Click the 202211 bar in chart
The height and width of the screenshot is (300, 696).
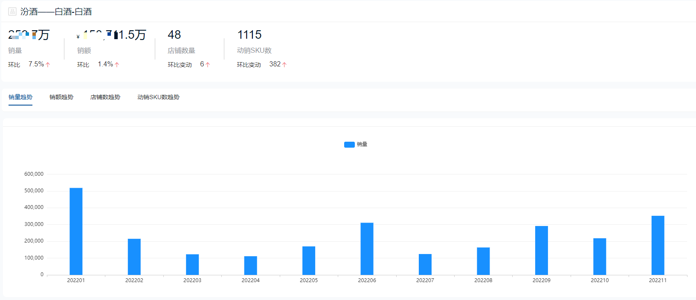(x=658, y=246)
